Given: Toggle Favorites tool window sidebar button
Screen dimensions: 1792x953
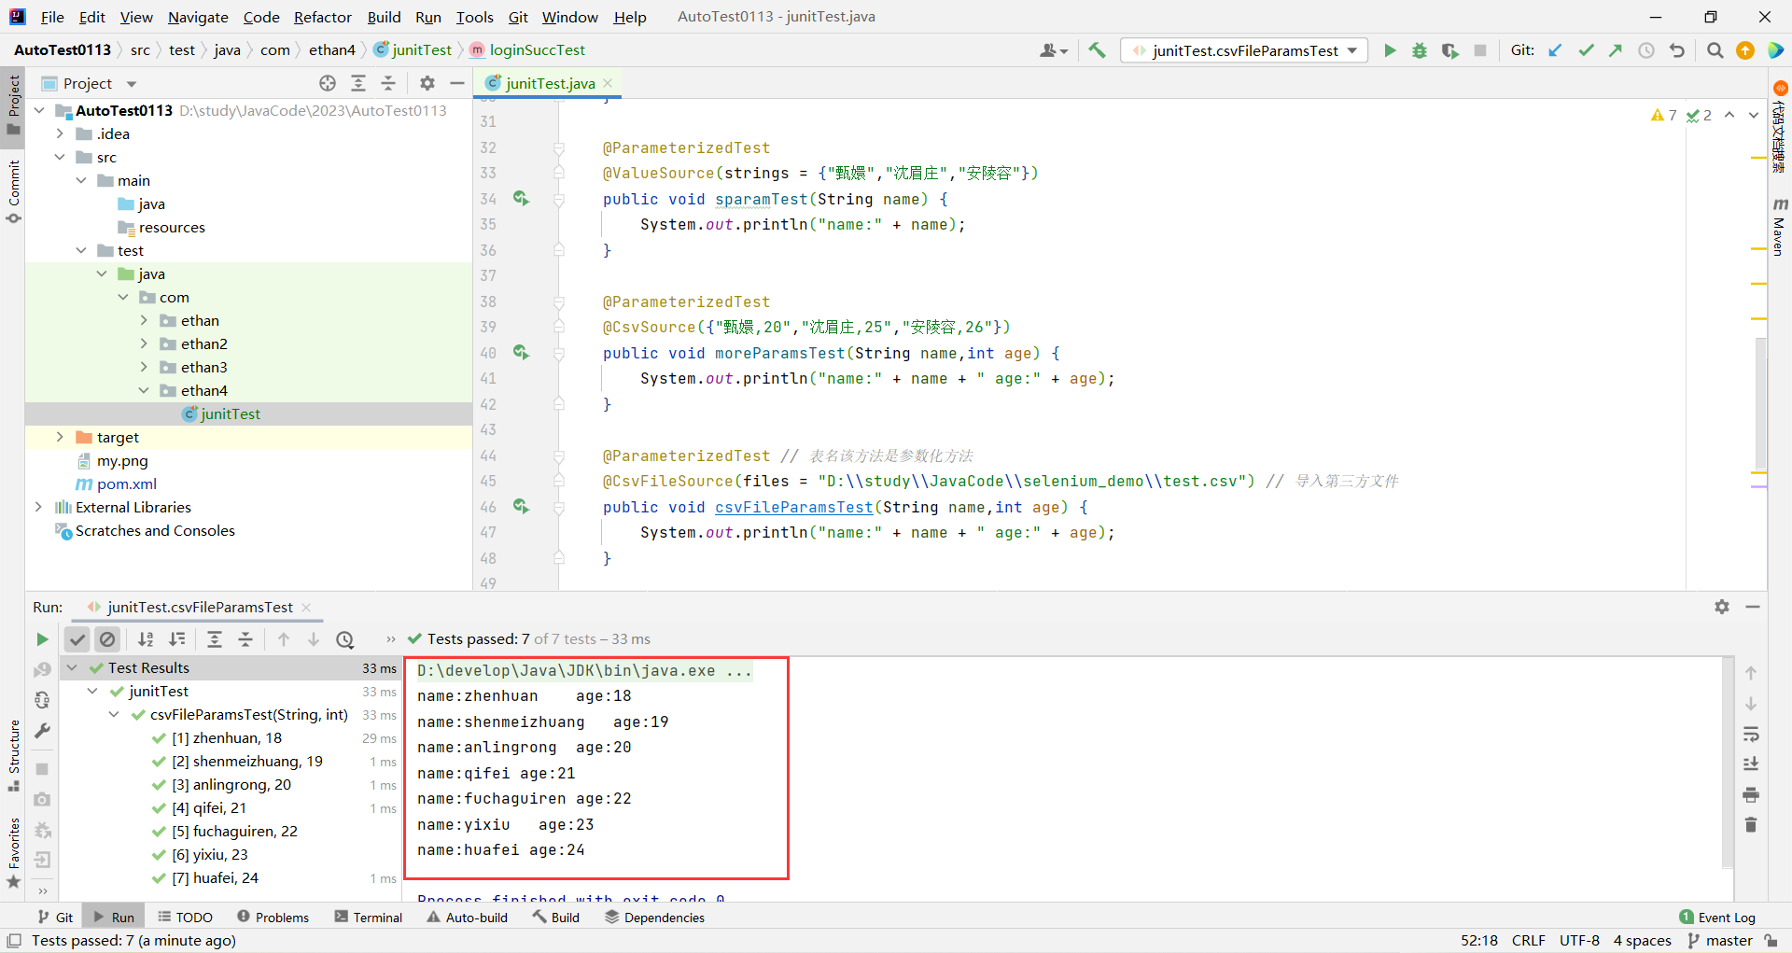Looking at the screenshot, I should (13, 853).
